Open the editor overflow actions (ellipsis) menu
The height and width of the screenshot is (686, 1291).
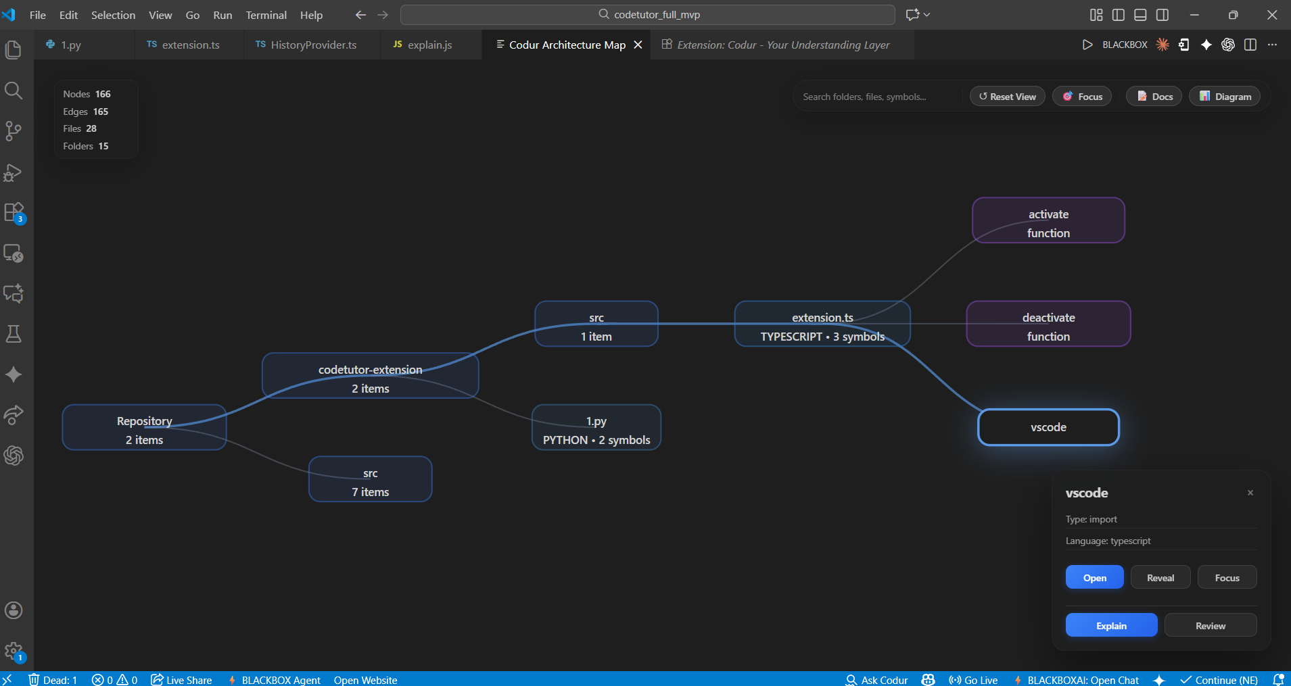tap(1273, 45)
